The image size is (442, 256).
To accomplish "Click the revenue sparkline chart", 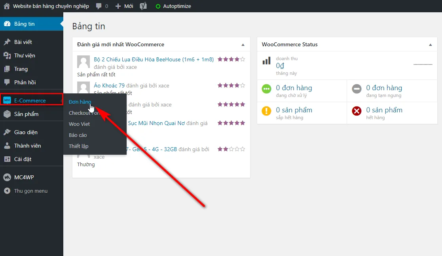I will coord(423,64).
